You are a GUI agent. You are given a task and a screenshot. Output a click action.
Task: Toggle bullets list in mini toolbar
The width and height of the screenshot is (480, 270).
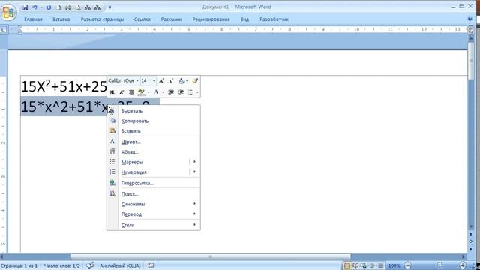tap(190, 92)
